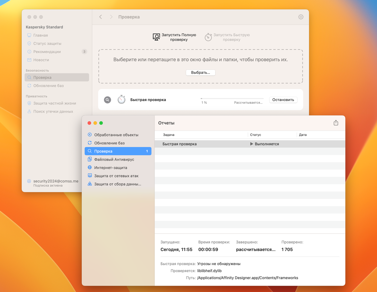
Task: Click the account avatar icon
Action: (x=29, y=181)
